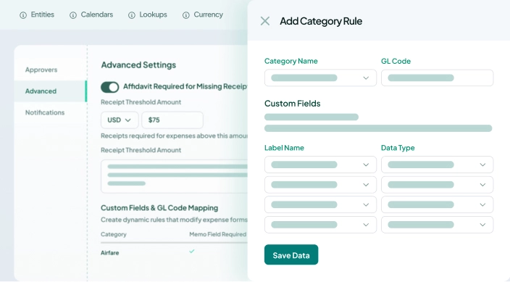Click the info icon beside Entities

[23, 15]
